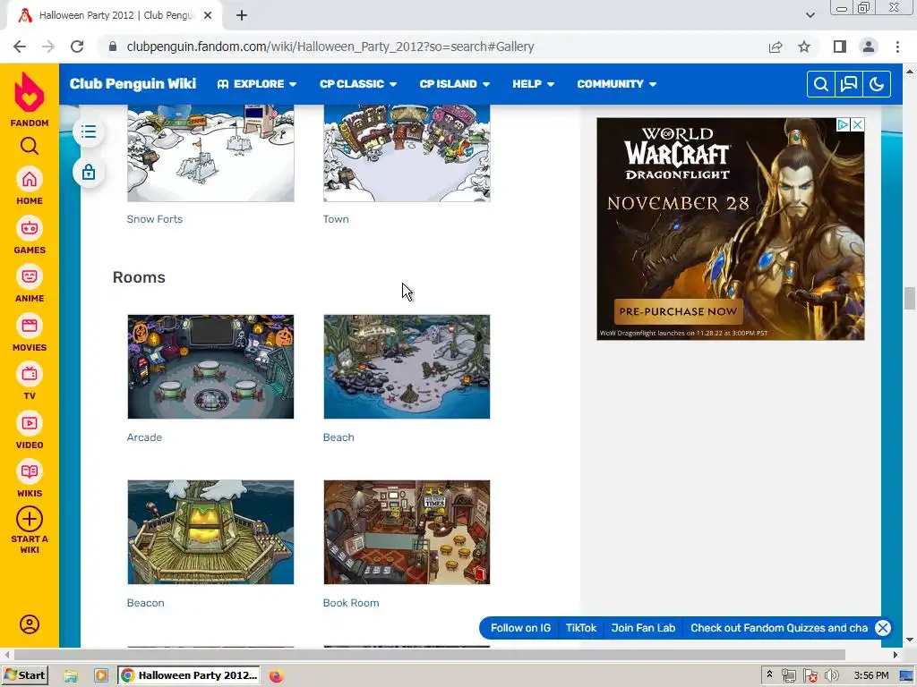Click the vertical page scrollbar thumb
917x687 pixels.
(910, 298)
